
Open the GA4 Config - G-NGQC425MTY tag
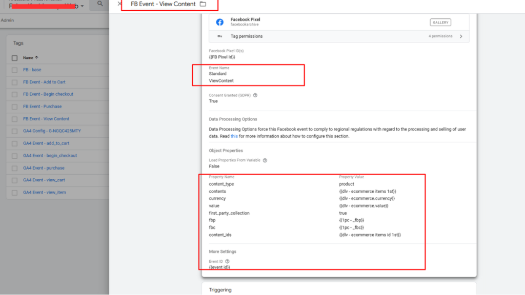[x=52, y=131]
